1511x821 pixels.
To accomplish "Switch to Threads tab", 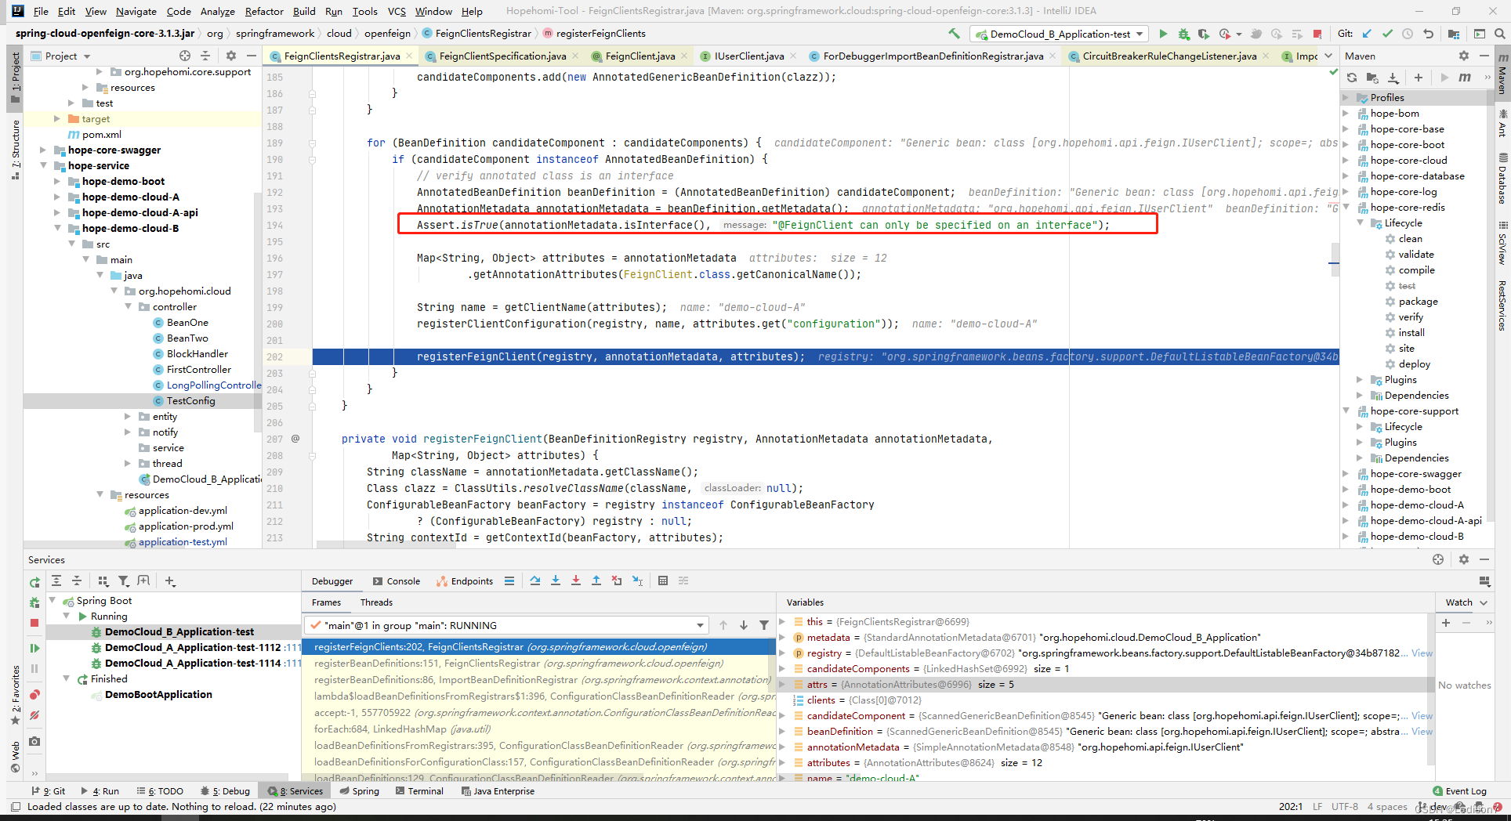I will pos(376,602).
